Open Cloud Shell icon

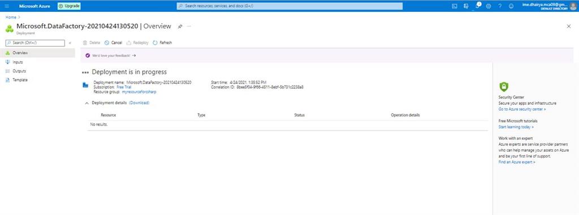(455, 6)
